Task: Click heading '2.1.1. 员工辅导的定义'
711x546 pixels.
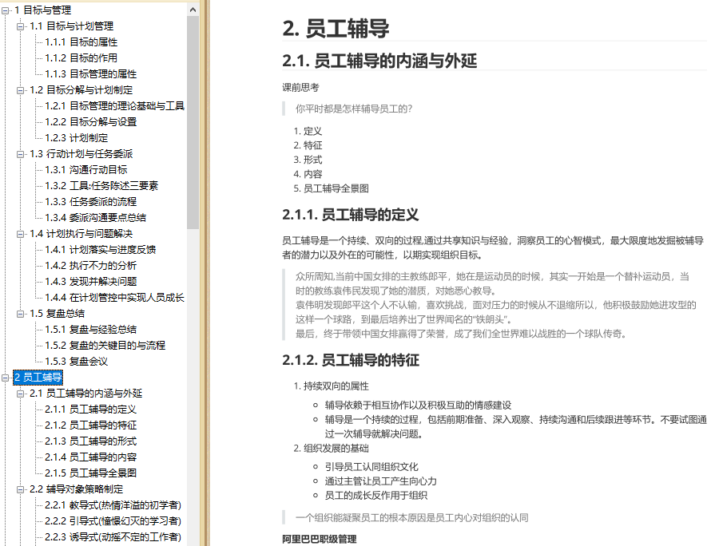Action: click(350, 215)
